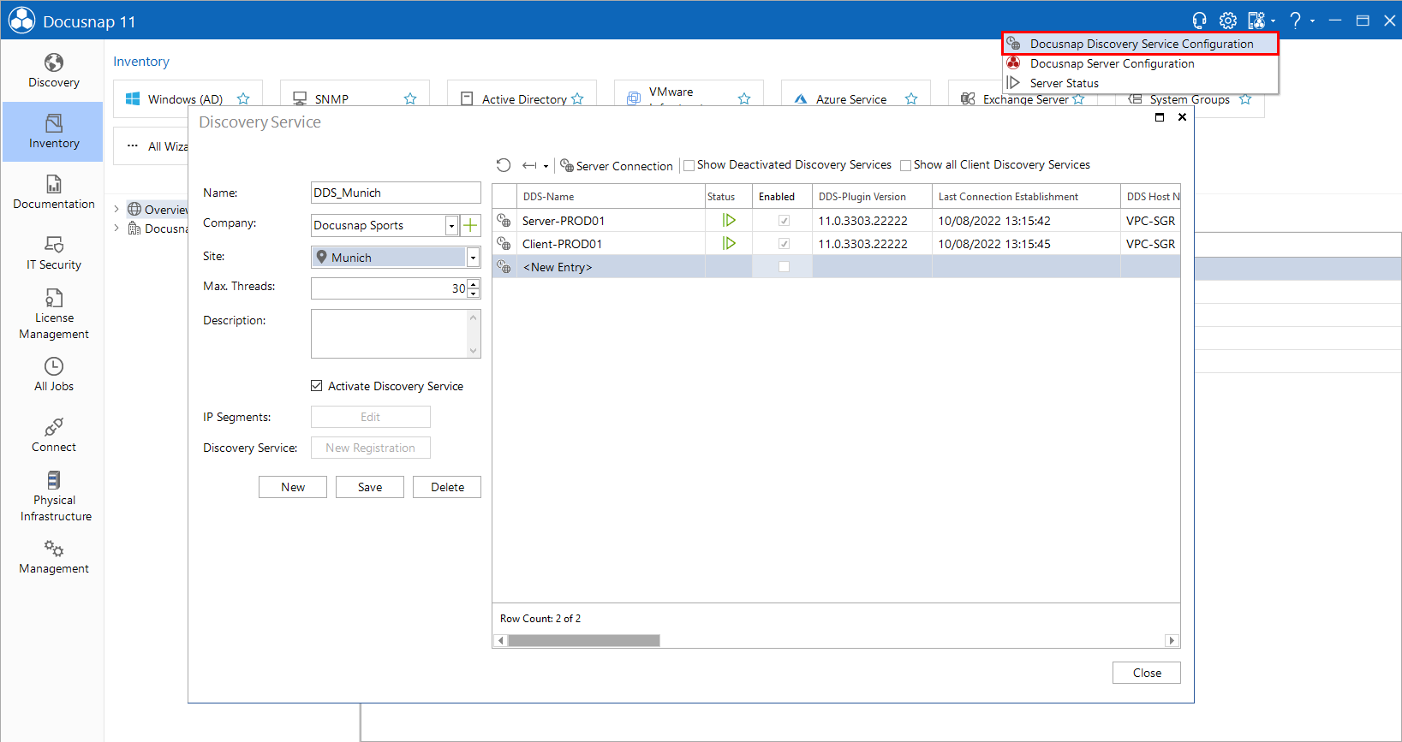1402x742 pixels.
Task: Favorite the SNMP wizard star
Action: tap(410, 99)
